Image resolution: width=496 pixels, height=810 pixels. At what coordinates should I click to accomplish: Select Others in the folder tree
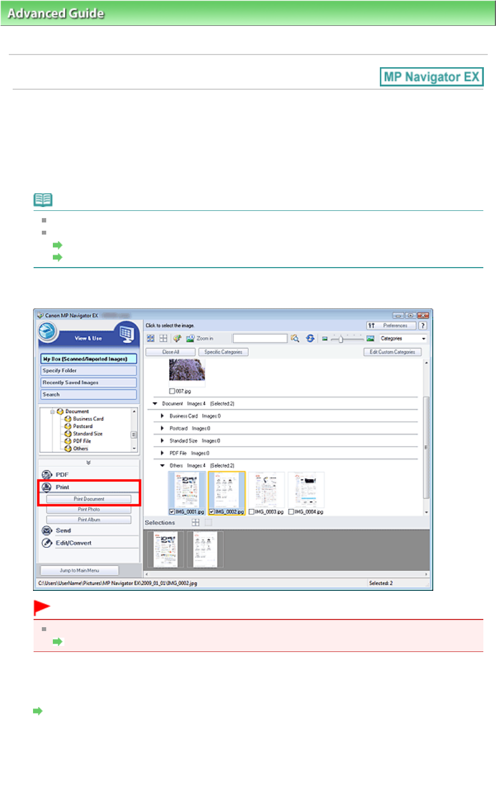pyautogui.click(x=80, y=449)
